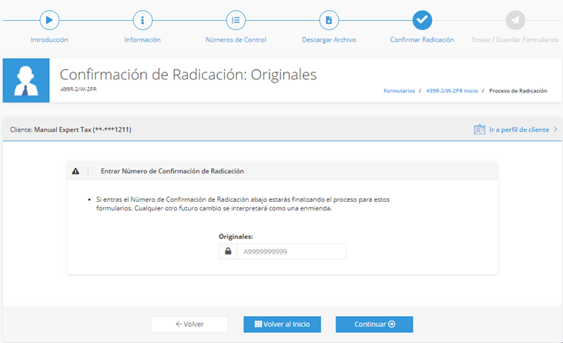Image resolution: width=563 pixels, height=343 pixels.
Task: Open the Introducción step label
Action: click(x=49, y=39)
